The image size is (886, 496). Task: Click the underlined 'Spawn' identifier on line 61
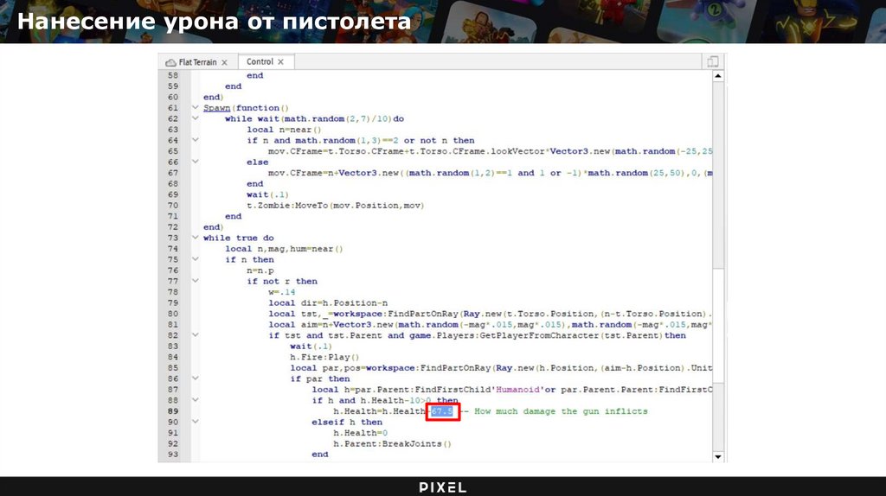pyautogui.click(x=217, y=108)
